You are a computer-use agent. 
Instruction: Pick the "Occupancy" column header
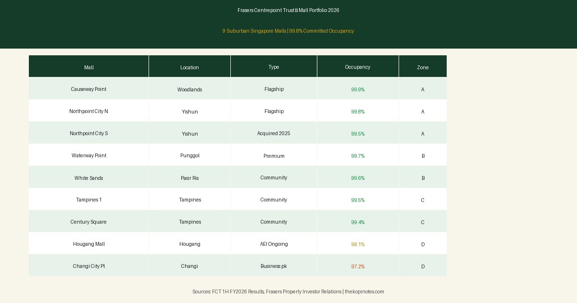[358, 67]
